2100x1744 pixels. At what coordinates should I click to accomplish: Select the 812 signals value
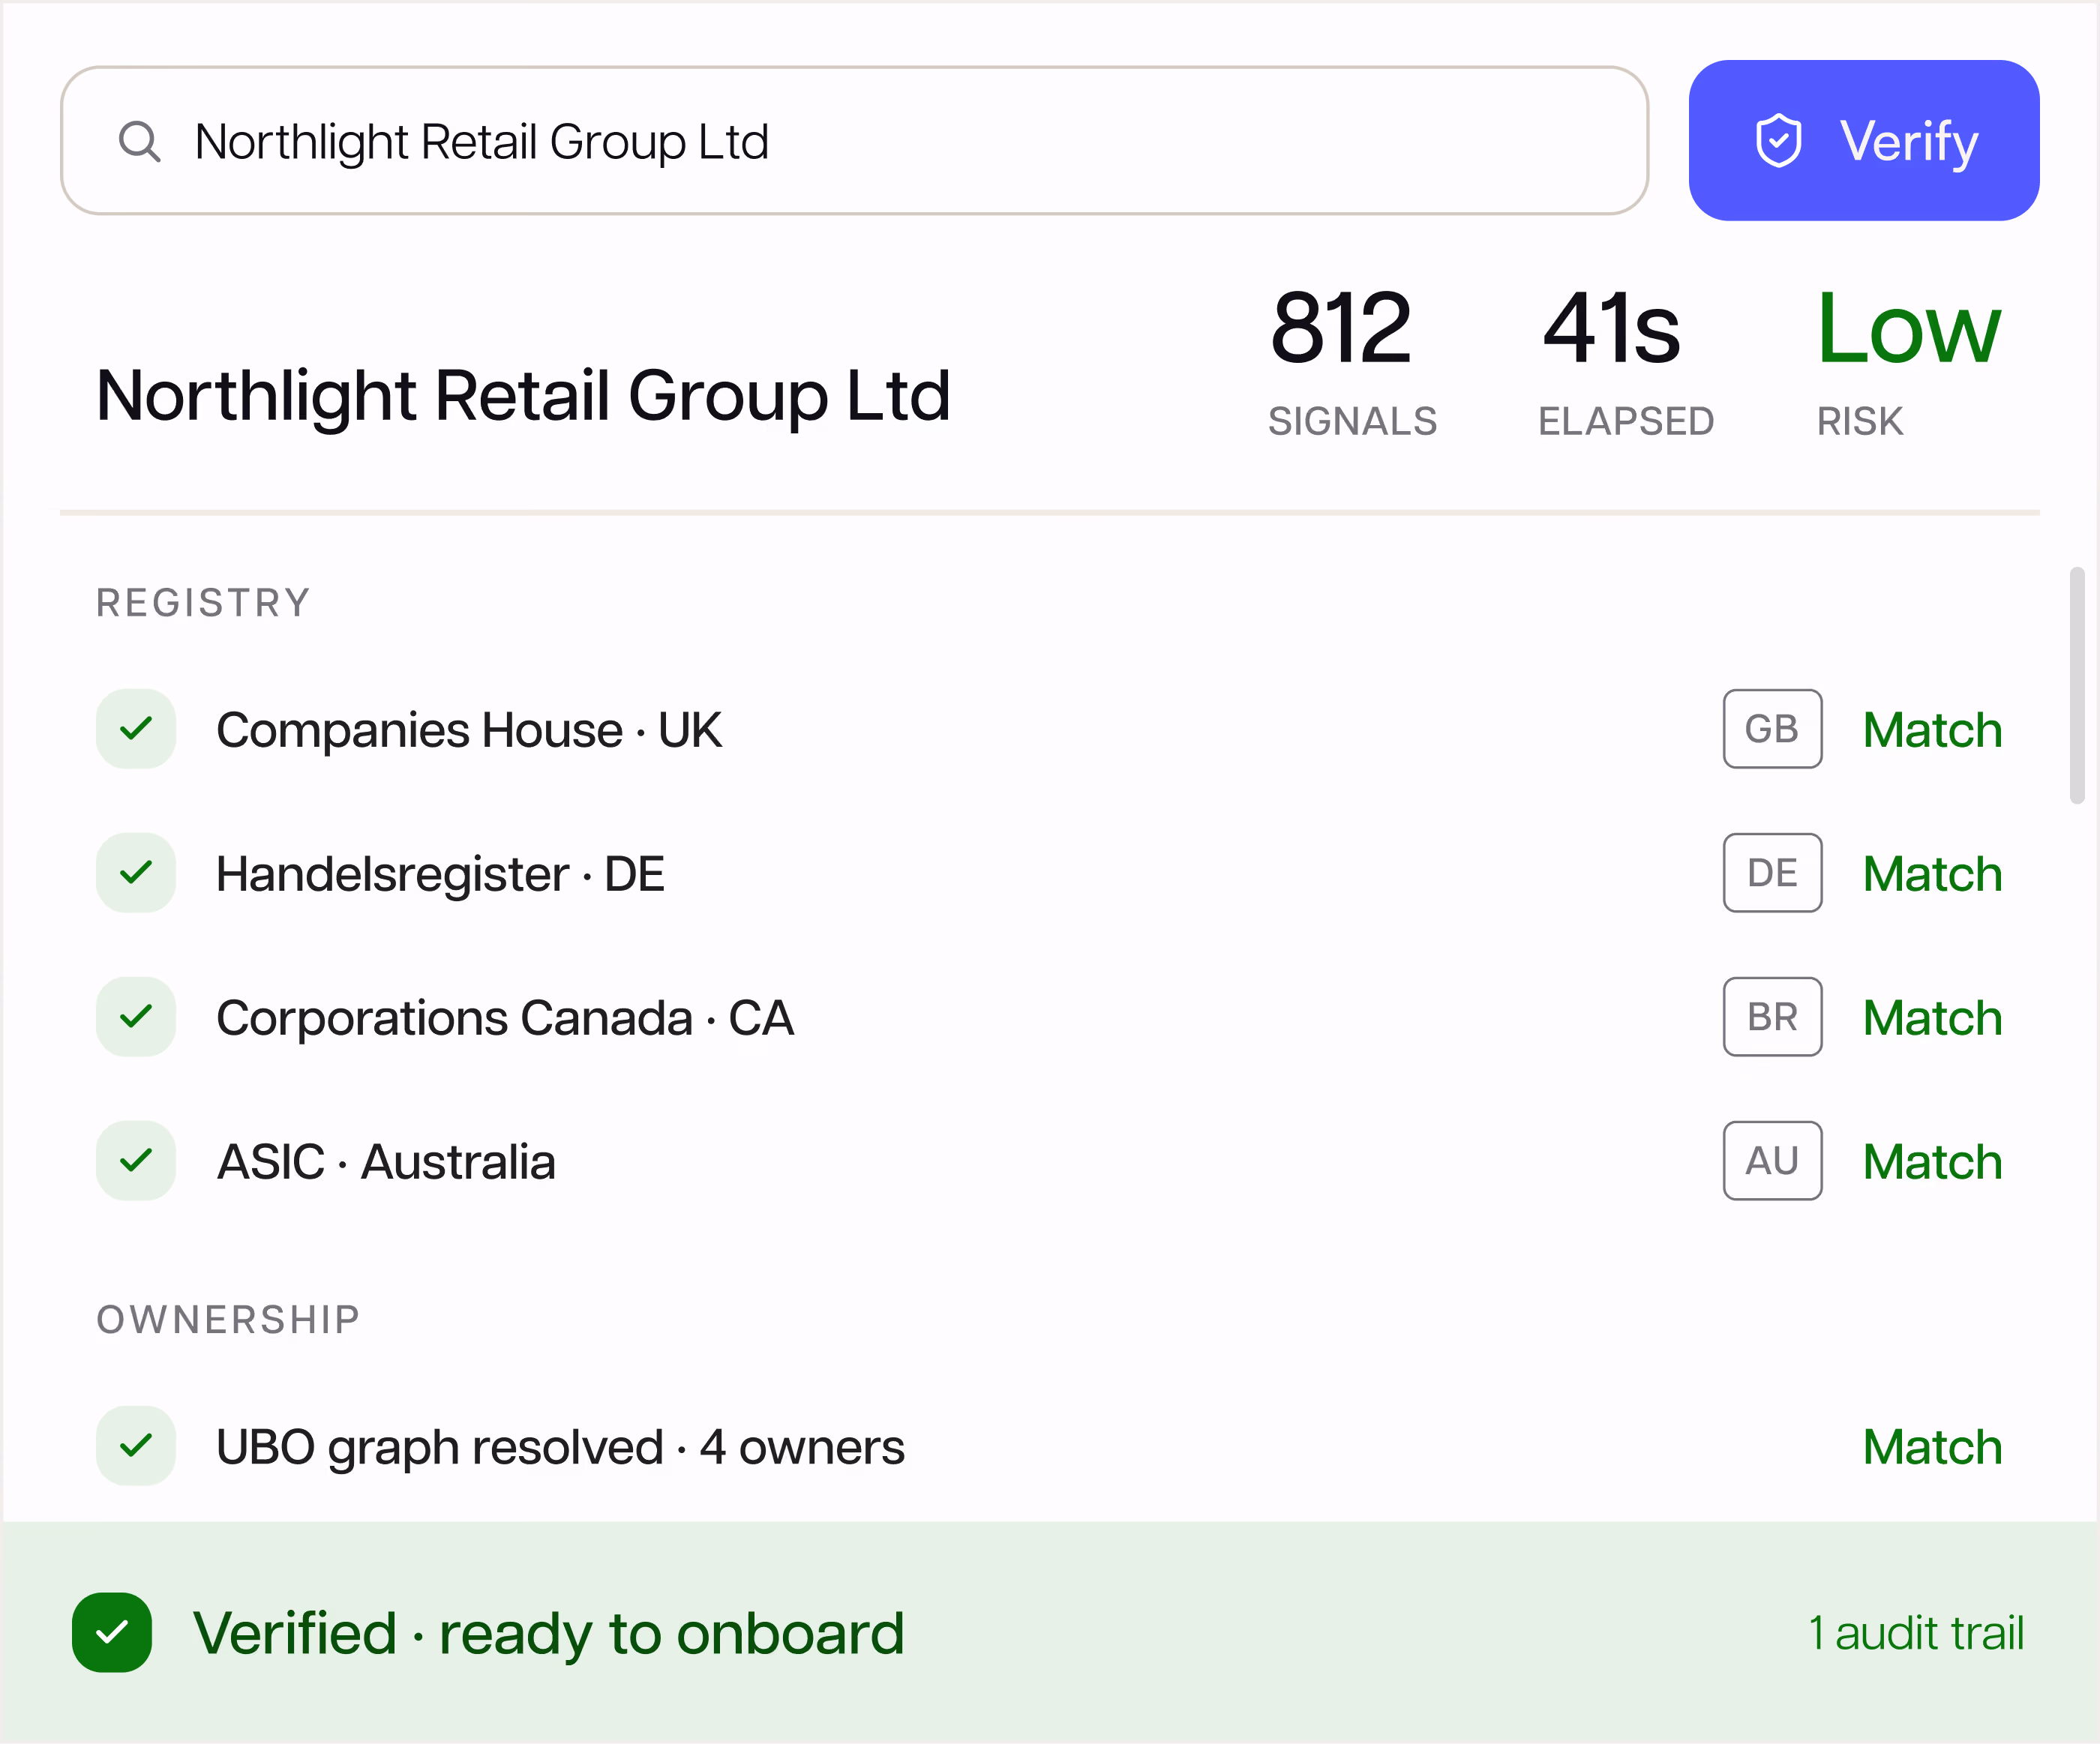pyautogui.click(x=1340, y=328)
